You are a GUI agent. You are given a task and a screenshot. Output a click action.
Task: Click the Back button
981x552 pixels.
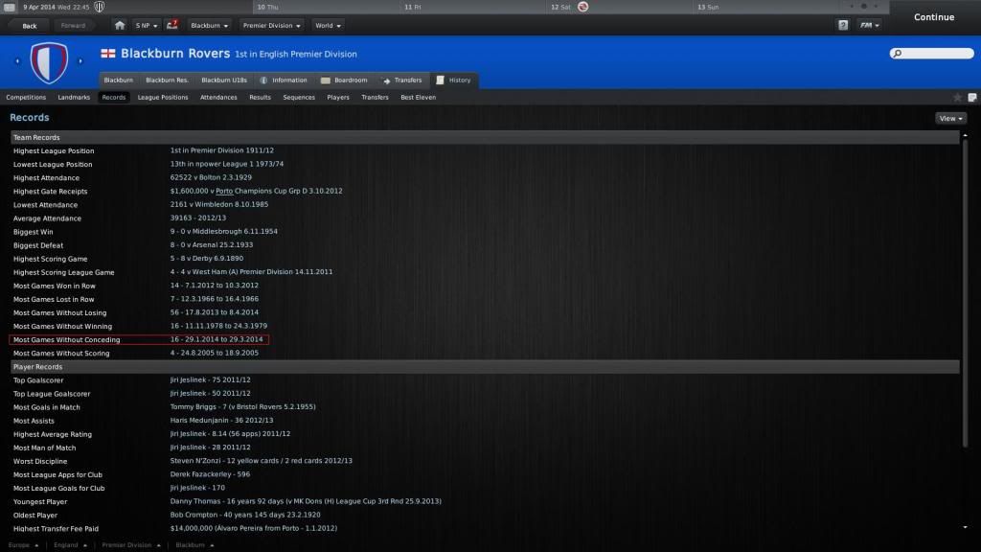pos(30,26)
